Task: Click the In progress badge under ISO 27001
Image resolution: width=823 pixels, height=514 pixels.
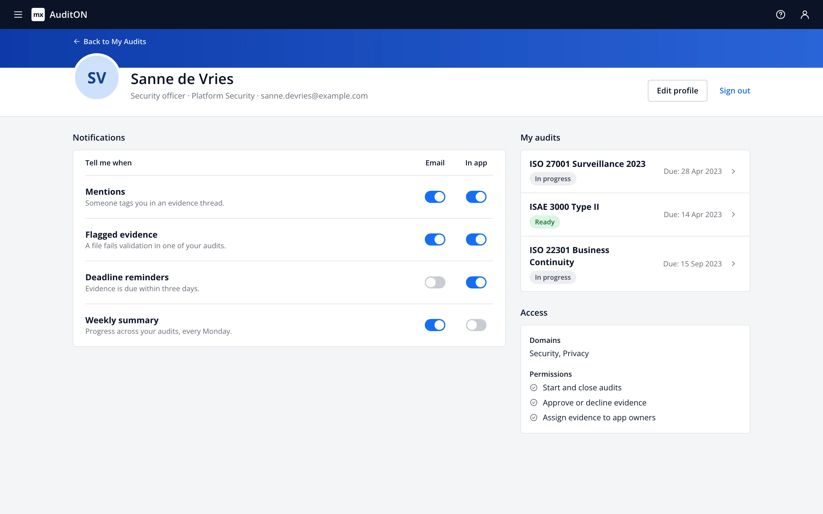Action: (x=552, y=179)
